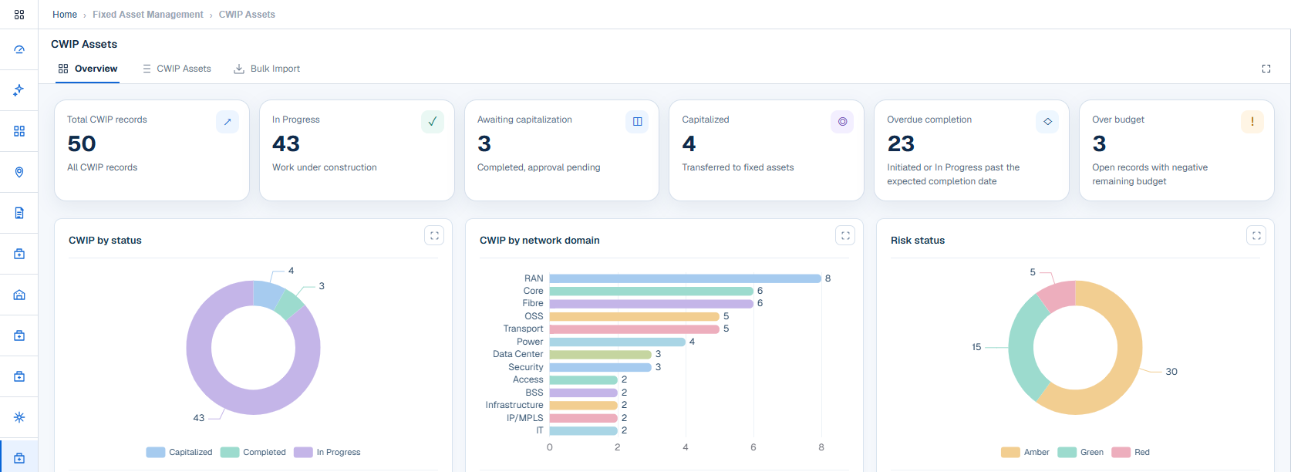The height and width of the screenshot is (472, 1291).
Task: Switch to the Overview tab
Action: (x=87, y=69)
